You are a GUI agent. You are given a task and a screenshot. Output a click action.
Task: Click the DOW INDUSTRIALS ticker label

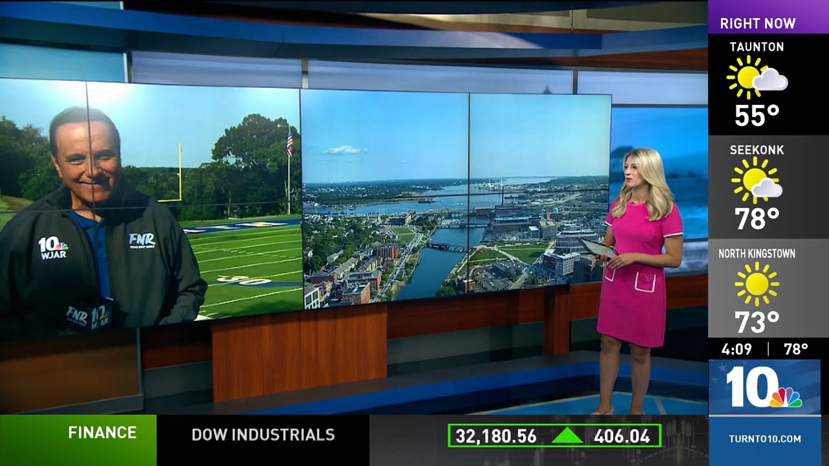pos(263,435)
